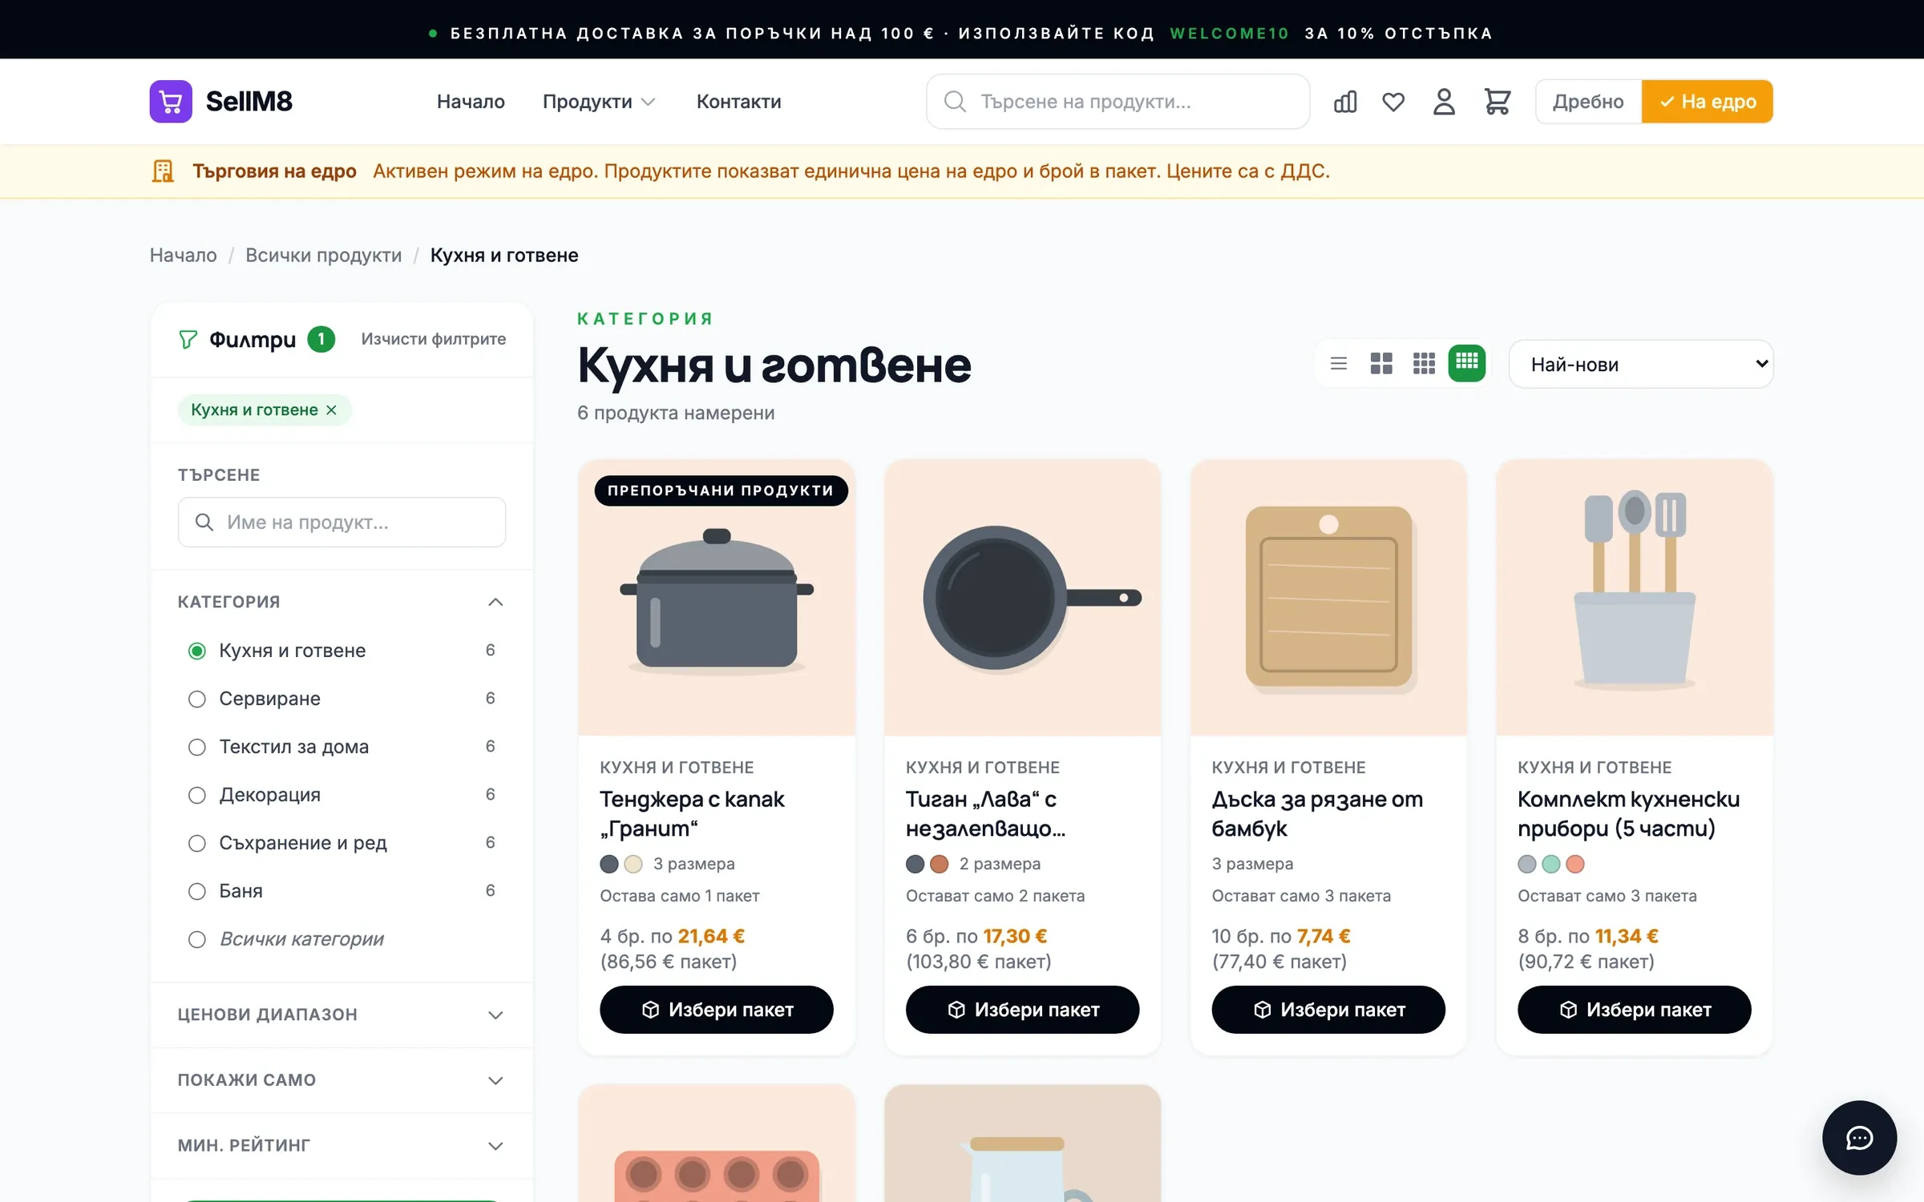Open the wishlist heart icon
The image size is (1924, 1202).
coord(1393,102)
